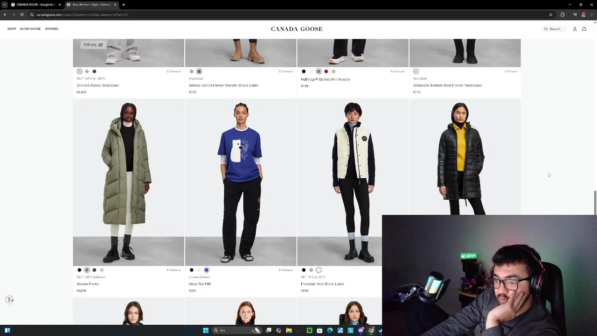Reload the page
597x336 pixels.
tap(21, 14)
